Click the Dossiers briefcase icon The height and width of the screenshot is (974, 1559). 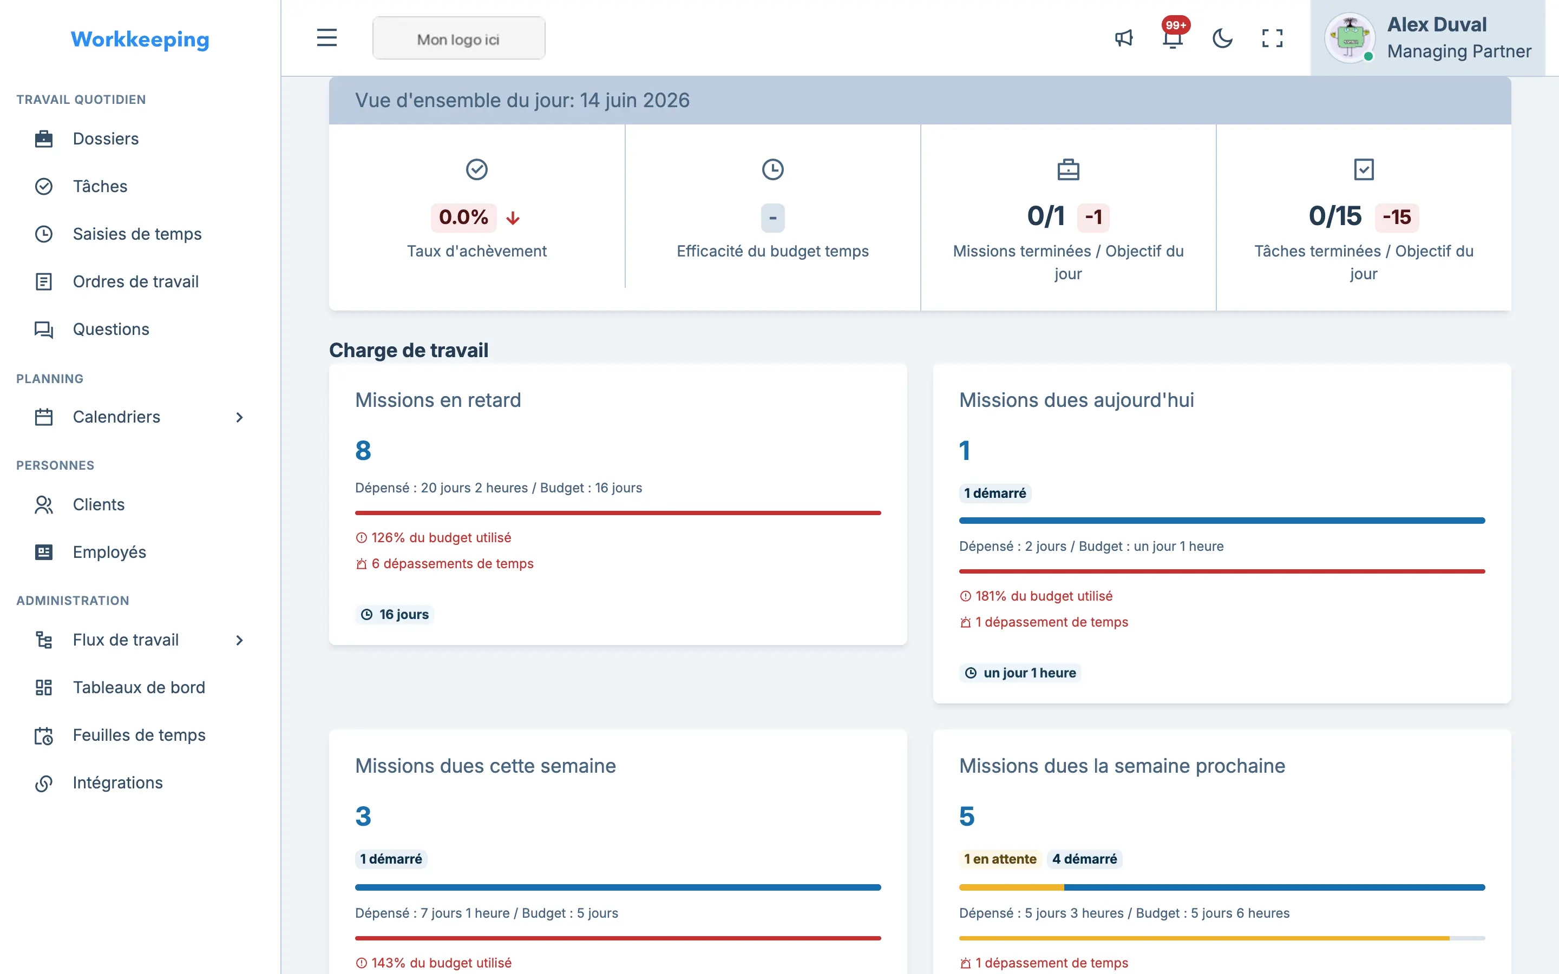click(44, 139)
